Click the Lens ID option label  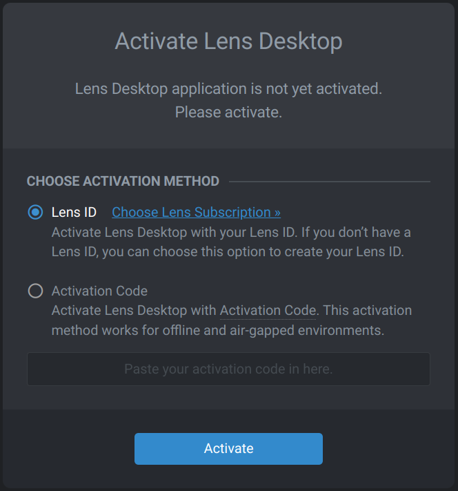[74, 212]
